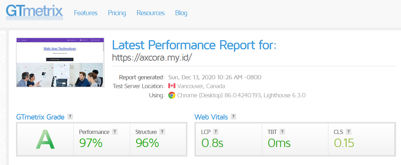The width and height of the screenshot is (401, 165).
Task: Open help icon beside Structure
Action: pos(162,132)
